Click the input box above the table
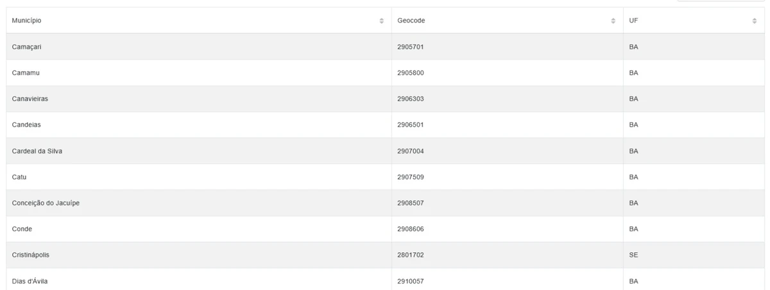 tap(721, 1)
